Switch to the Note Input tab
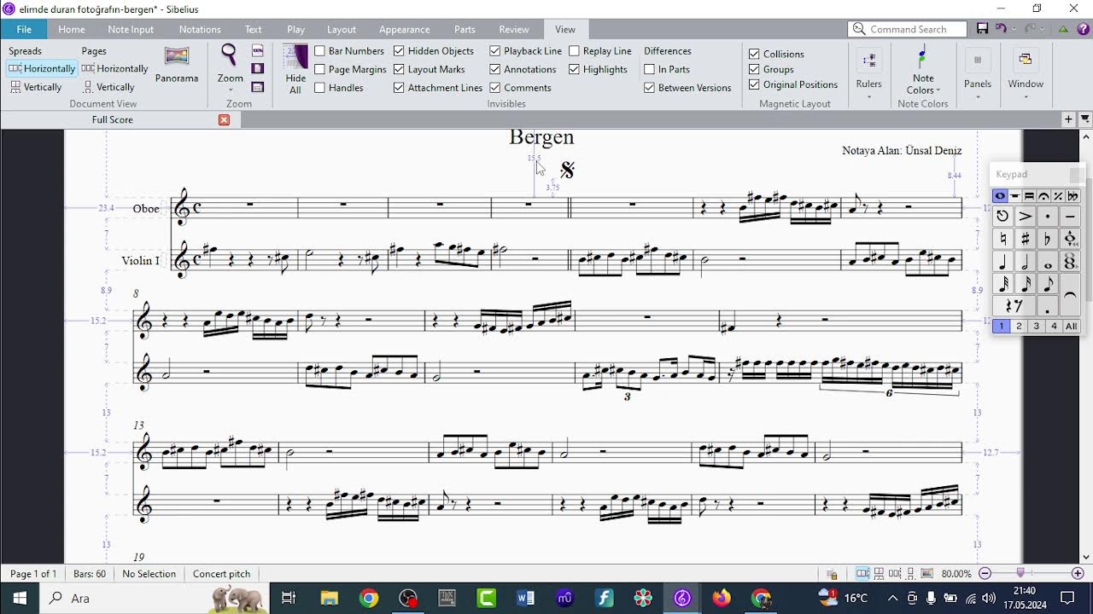Image resolution: width=1093 pixels, height=614 pixels. point(131,29)
